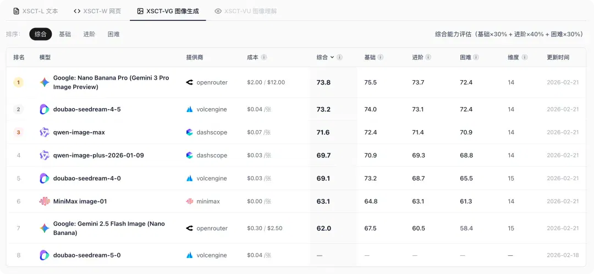Click rank 3 bronze badge
This screenshot has height=274, width=594.
click(x=19, y=132)
